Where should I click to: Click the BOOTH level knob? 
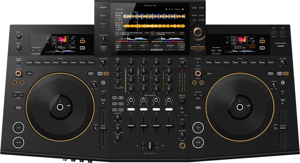[18, 47]
